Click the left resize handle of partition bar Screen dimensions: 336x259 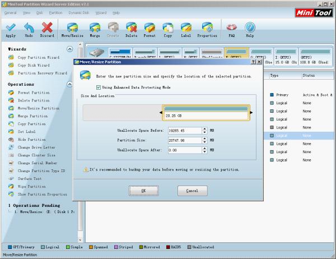(x=161, y=113)
